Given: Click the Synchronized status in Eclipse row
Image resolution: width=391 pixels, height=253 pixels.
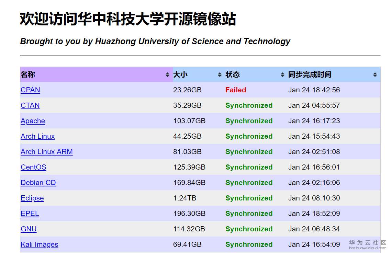Looking at the screenshot, I should point(249,198).
